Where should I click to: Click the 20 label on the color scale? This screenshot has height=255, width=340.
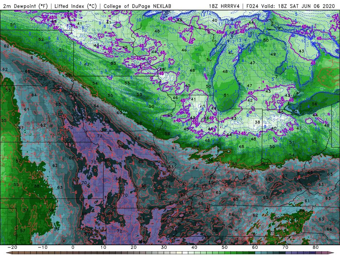(x=133, y=247)
